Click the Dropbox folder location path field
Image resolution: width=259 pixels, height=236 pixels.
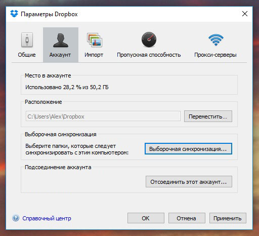tap(103, 116)
